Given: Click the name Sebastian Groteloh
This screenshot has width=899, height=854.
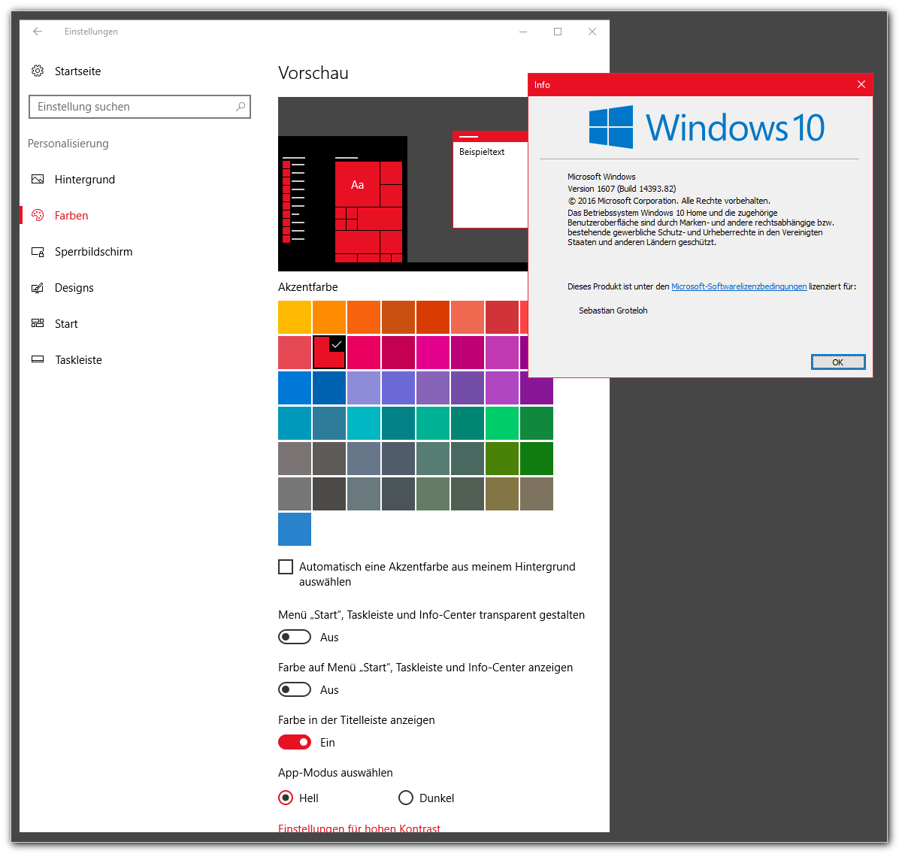Looking at the screenshot, I should click(613, 310).
